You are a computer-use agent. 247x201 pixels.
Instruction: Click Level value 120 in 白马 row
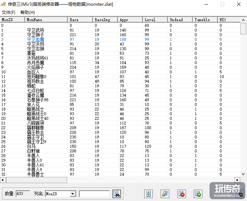click(148, 146)
